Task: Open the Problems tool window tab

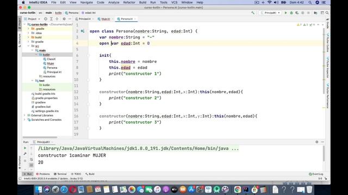Action: pyautogui.click(x=43, y=174)
